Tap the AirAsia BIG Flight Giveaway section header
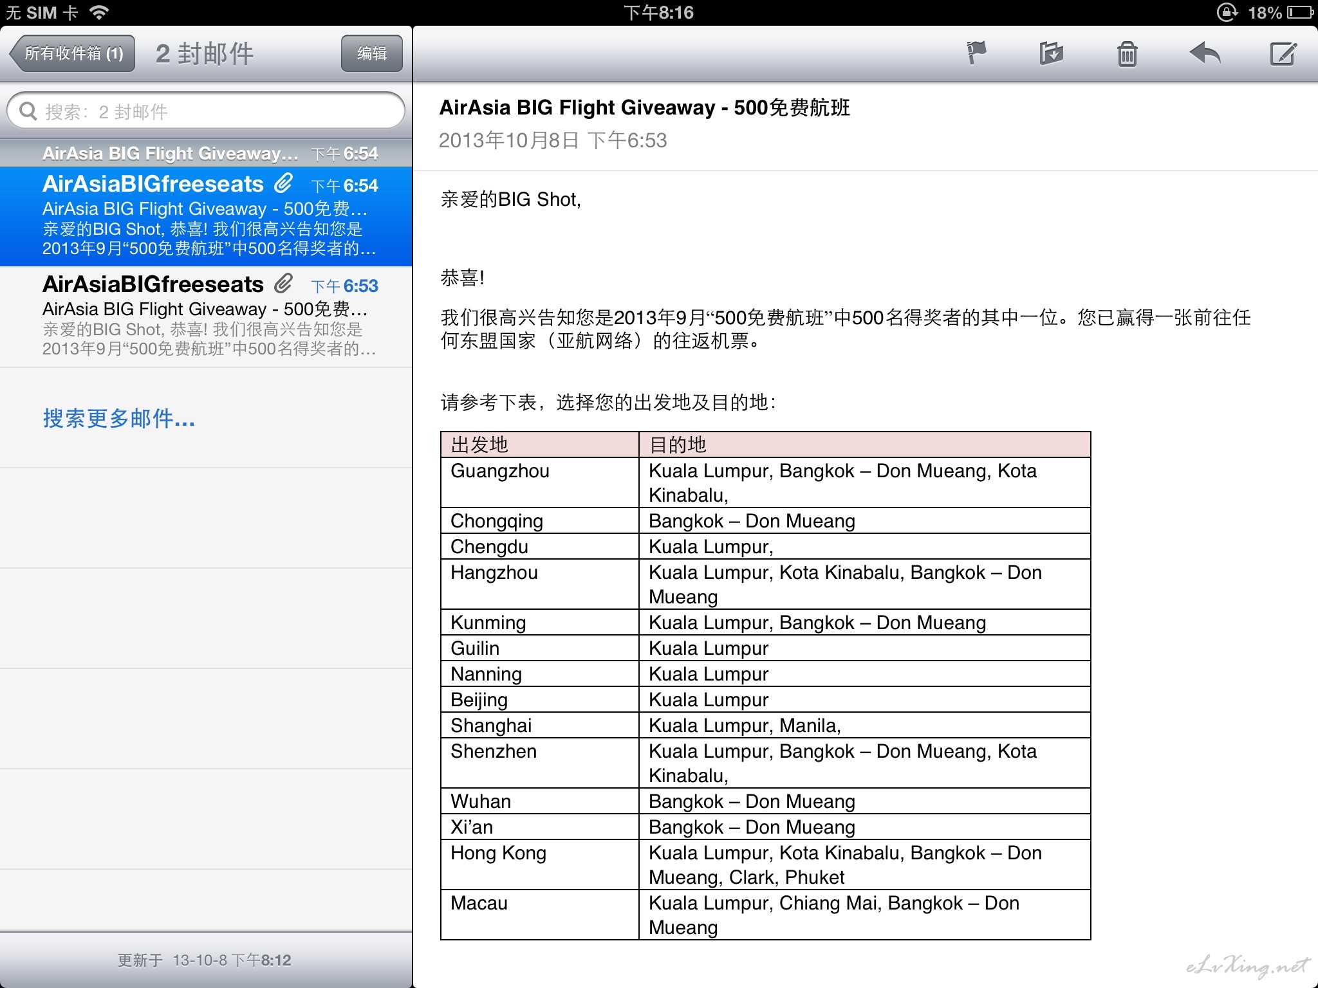The height and width of the screenshot is (988, 1318). tap(206, 153)
